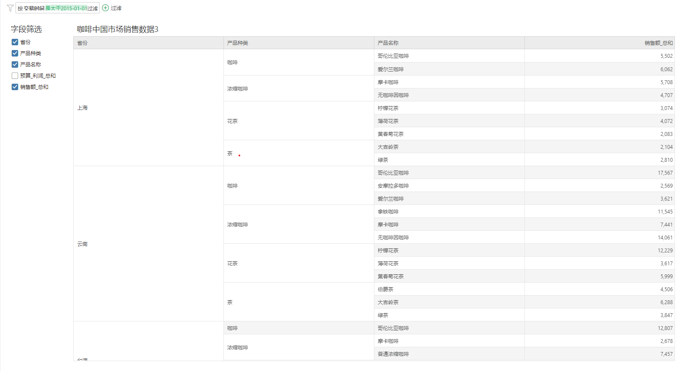Screen dimensions: 681x371
Task: Select the 云南 province cell
Action: 82,244
